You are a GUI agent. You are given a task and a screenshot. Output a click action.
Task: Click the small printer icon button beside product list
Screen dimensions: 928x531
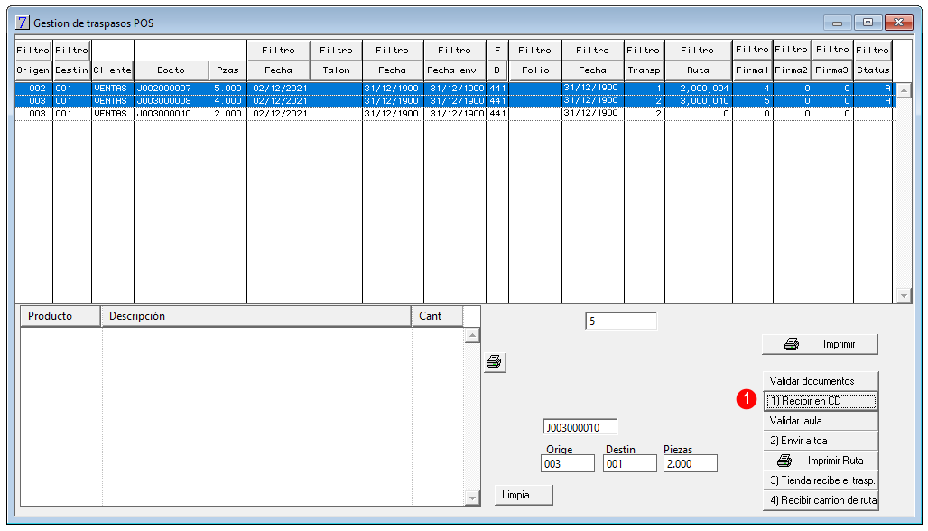click(494, 362)
